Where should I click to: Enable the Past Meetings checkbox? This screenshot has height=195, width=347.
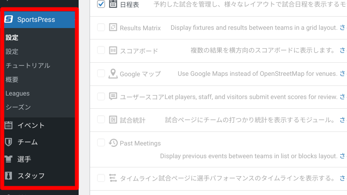[x=101, y=143]
